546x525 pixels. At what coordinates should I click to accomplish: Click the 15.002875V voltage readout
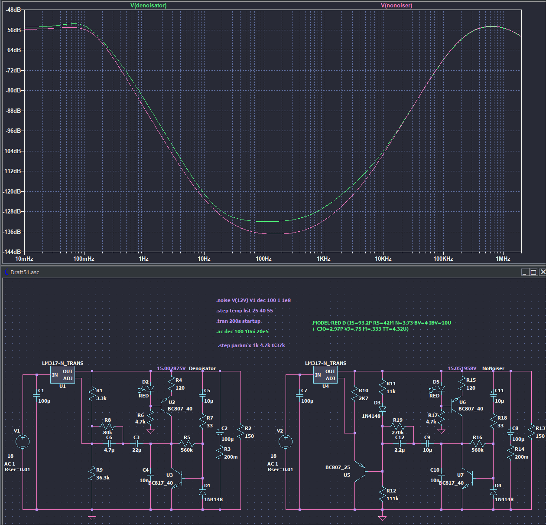coord(171,368)
